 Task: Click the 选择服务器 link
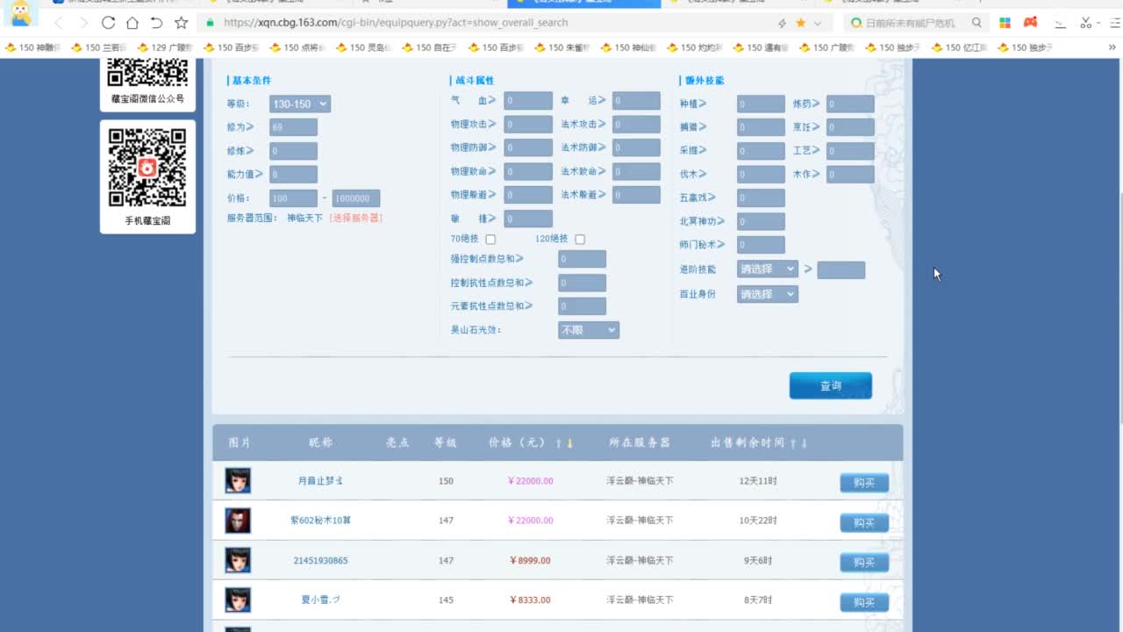356,218
